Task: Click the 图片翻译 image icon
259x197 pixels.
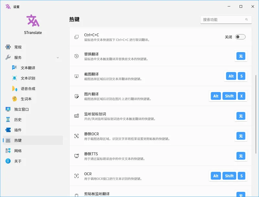Action: [x=76, y=96]
